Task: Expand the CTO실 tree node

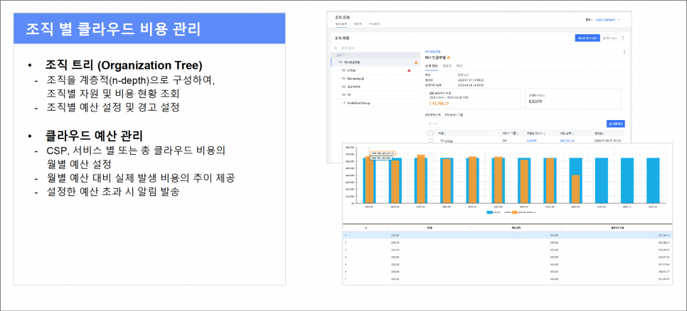Action: [340, 70]
